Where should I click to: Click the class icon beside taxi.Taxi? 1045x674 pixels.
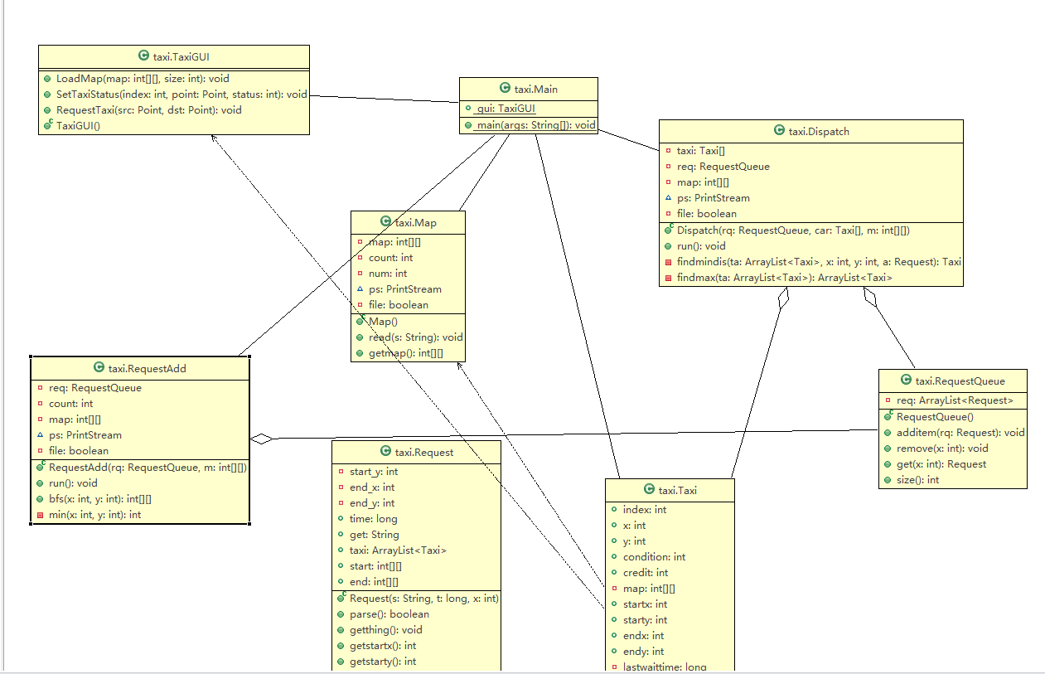tap(648, 490)
